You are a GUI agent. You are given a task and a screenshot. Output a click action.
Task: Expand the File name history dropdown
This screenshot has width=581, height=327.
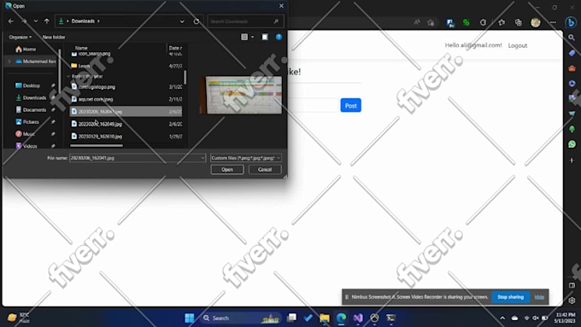point(202,158)
